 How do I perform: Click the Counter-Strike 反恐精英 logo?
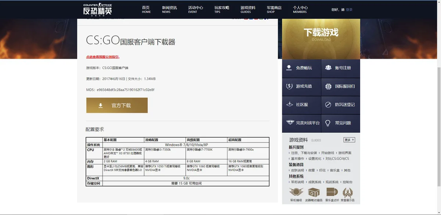pyautogui.click(x=97, y=9)
